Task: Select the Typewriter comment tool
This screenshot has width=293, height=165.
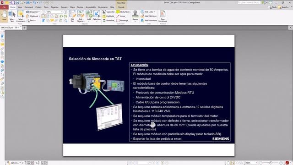Action: point(109,12)
